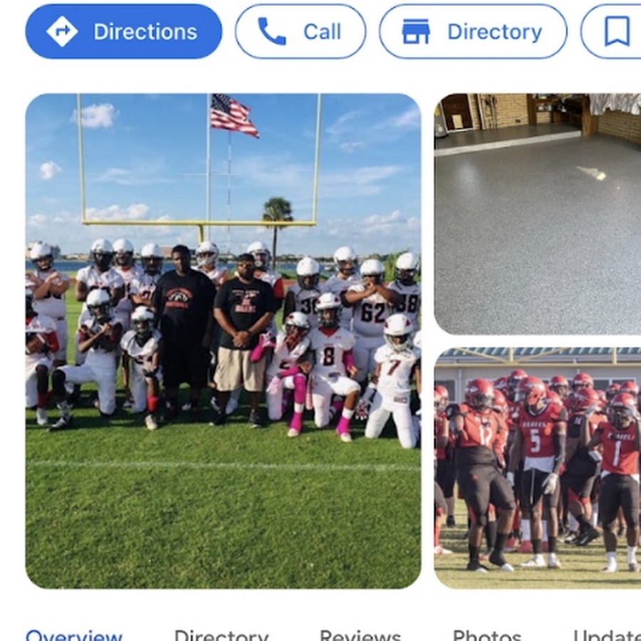Call the place using Call button
Viewport: 641px width, 641px height.
pos(301,31)
